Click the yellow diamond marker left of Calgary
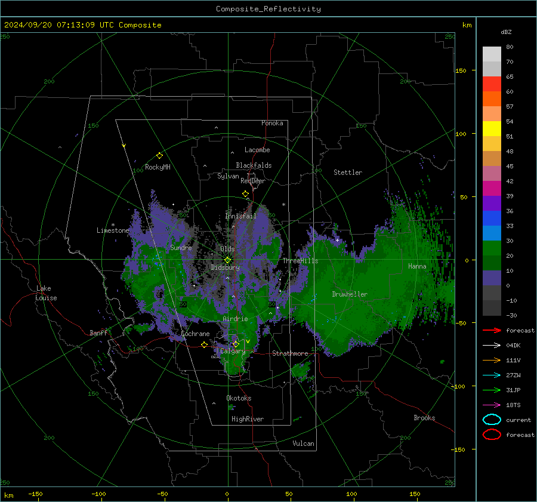This screenshot has width=537, height=502. coord(204,345)
